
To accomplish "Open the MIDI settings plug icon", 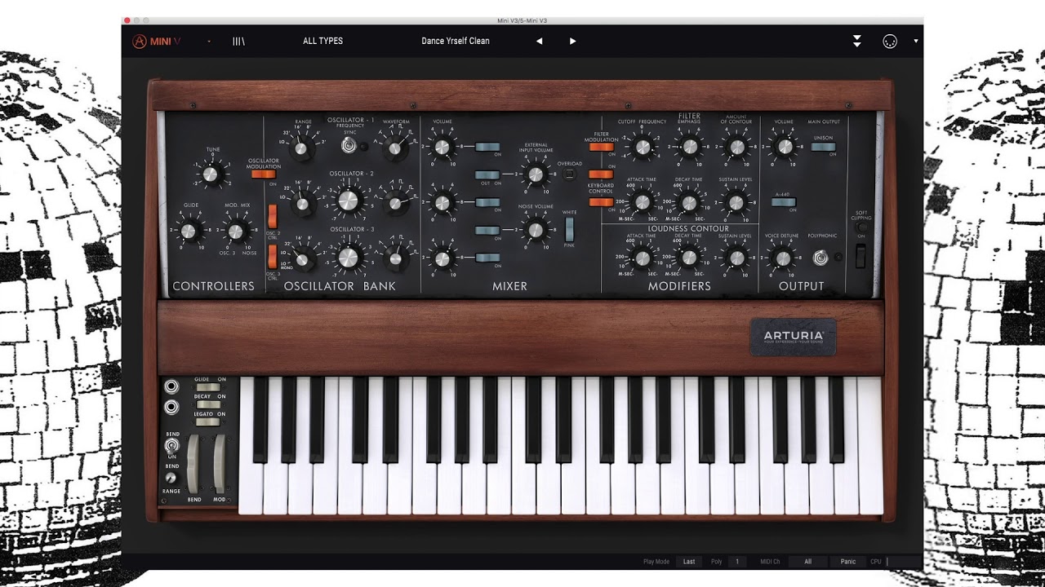I will (x=890, y=41).
